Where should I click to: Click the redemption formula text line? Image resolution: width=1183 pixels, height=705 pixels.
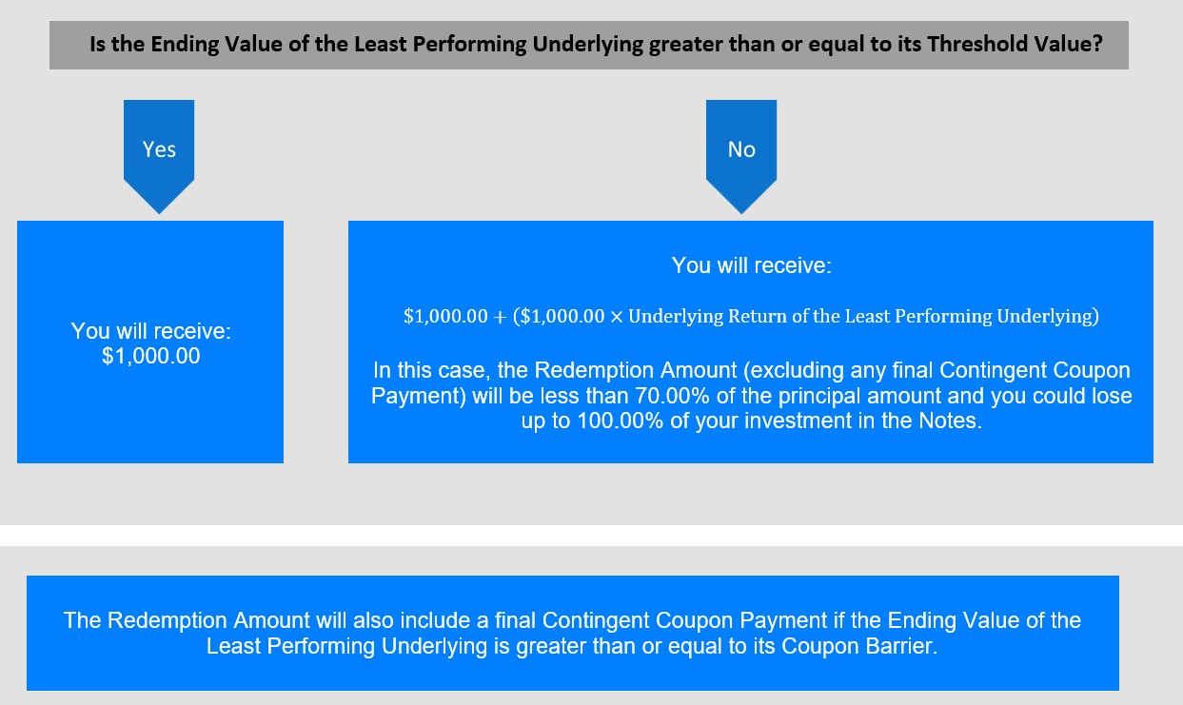(x=751, y=317)
